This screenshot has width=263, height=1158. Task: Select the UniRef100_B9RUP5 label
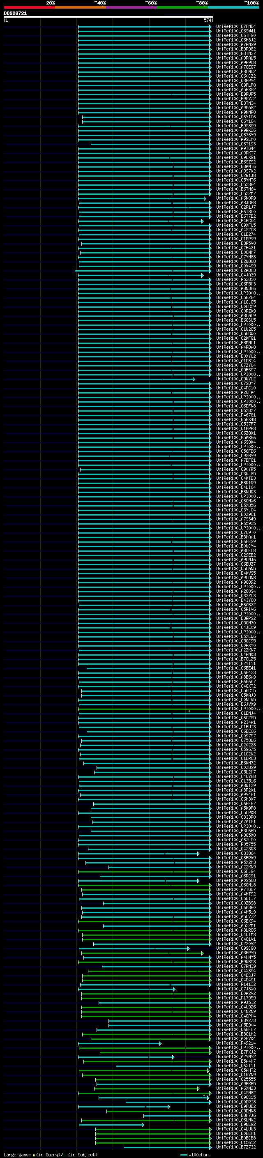235,94
